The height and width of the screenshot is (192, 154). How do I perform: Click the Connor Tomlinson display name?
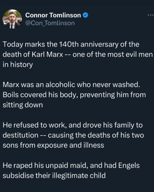(x=53, y=15)
